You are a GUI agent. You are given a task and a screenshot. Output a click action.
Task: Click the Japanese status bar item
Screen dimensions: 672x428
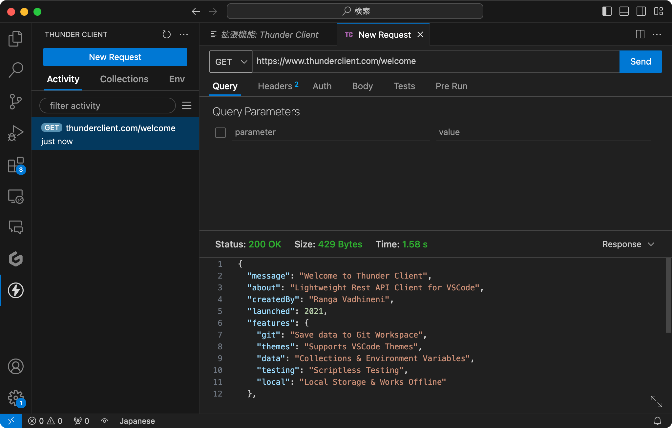pyautogui.click(x=137, y=421)
